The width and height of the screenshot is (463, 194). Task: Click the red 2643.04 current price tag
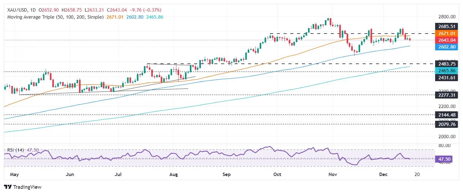tap(447, 40)
